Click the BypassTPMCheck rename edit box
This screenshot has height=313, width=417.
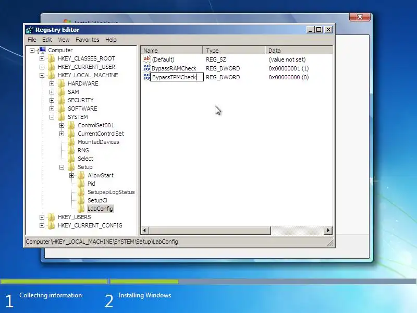pyautogui.click(x=177, y=77)
